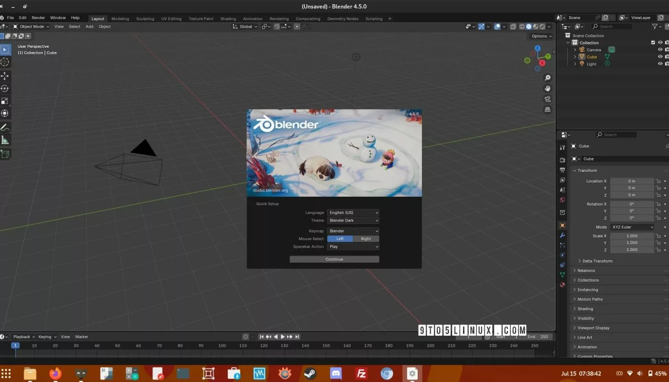Select the Add Cube tool
This screenshot has width=669, height=382.
tap(5, 154)
